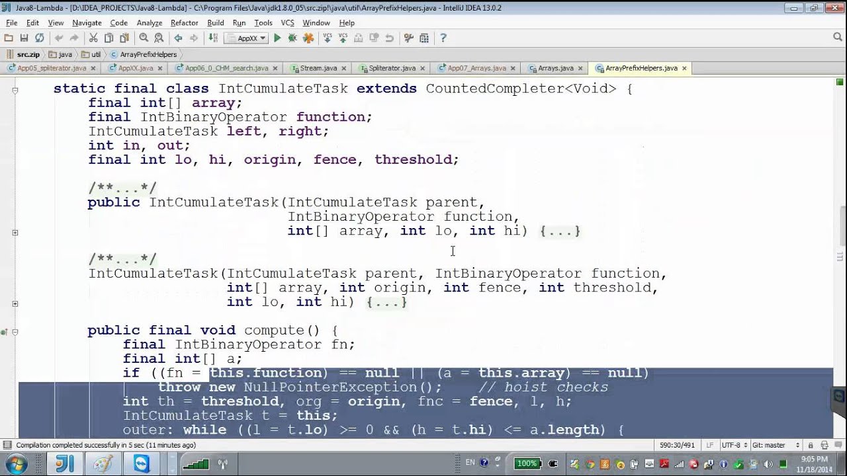Click the Windows Start button
Viewport: 847px width, 476px height.
tap(16, 463)
